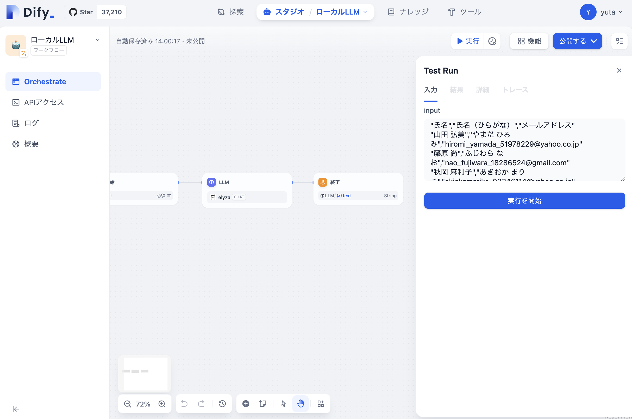Switch to pointer mode
The image size is (632, 419).
click(284, 403)
